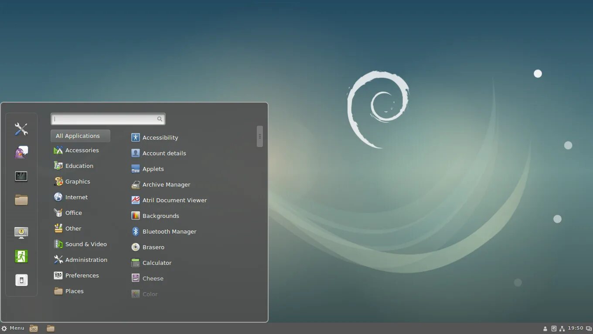Open the Sound & Video category
Image resolution: width=593 pixels, height=334 pixels.
click(x=80, y=244)
